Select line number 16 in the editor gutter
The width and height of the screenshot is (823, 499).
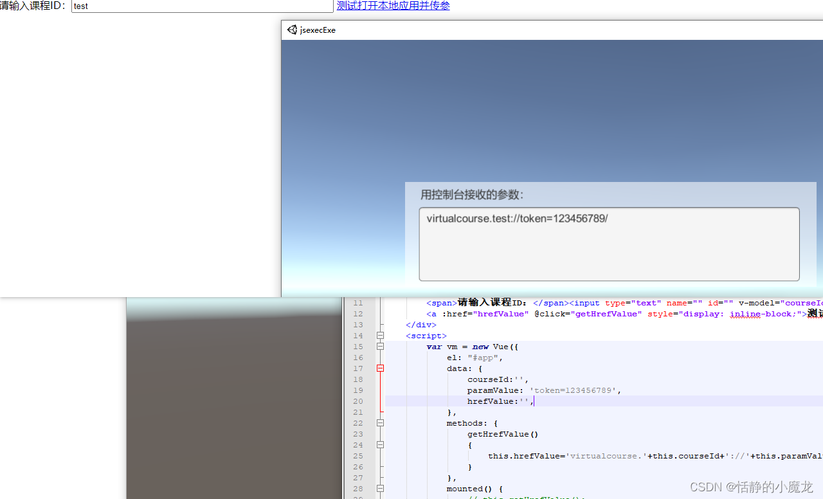[357, 358]
